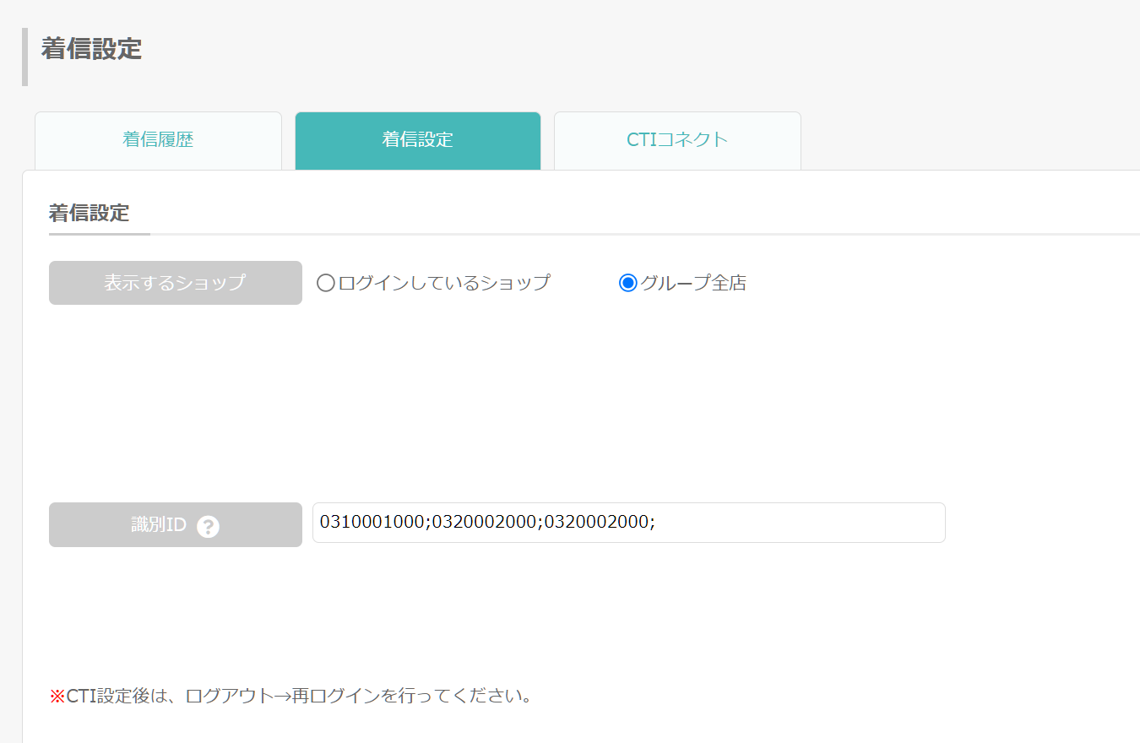Click the CTI設定後 logout reminder note

pyautogui.click(x=290, y=697)
